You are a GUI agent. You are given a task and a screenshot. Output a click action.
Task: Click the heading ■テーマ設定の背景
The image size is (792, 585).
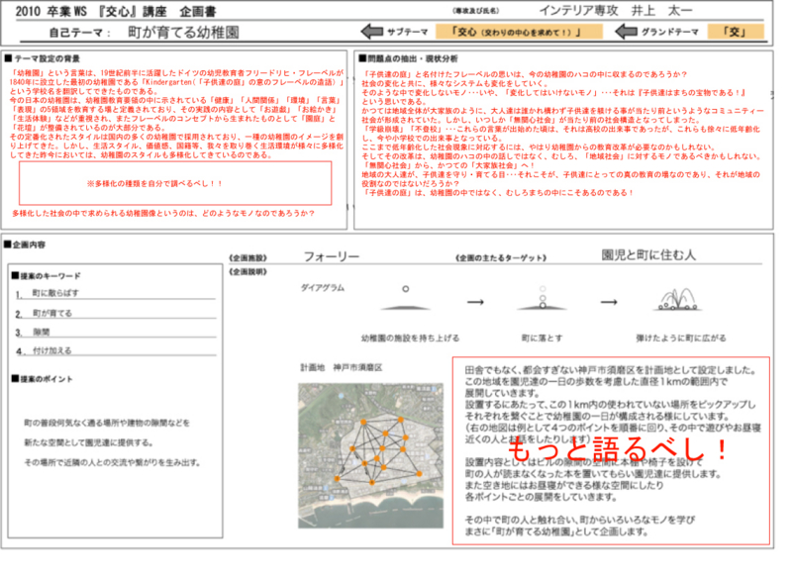point(43,58)
